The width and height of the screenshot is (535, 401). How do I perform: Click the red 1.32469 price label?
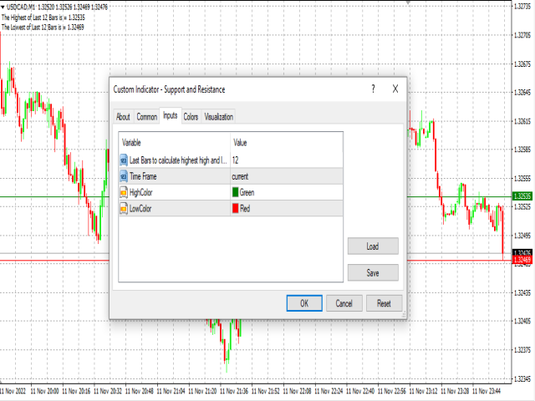tap(522, 260)
